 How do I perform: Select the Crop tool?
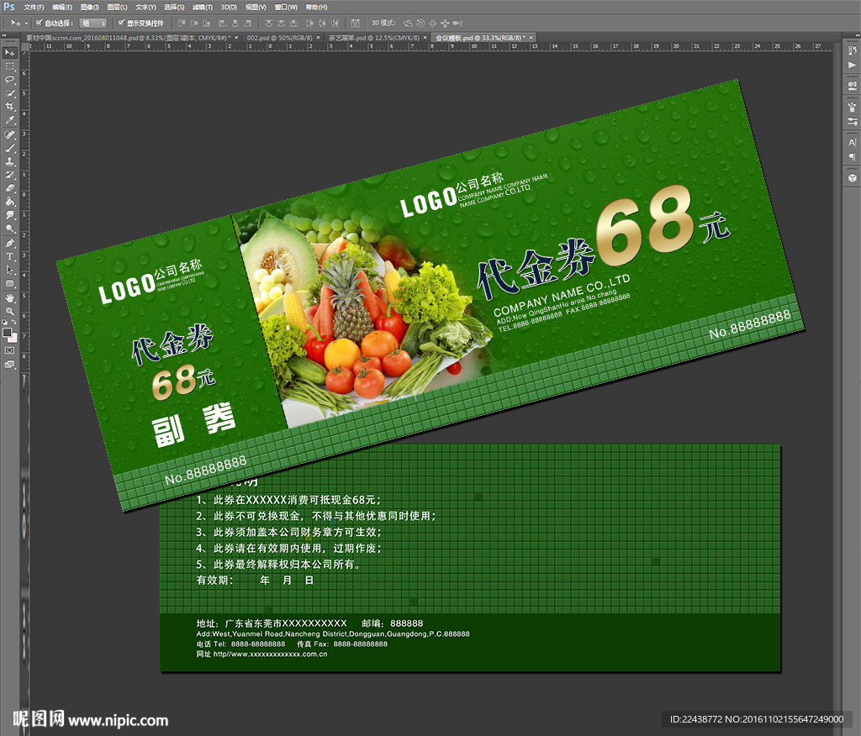(10, 107)
